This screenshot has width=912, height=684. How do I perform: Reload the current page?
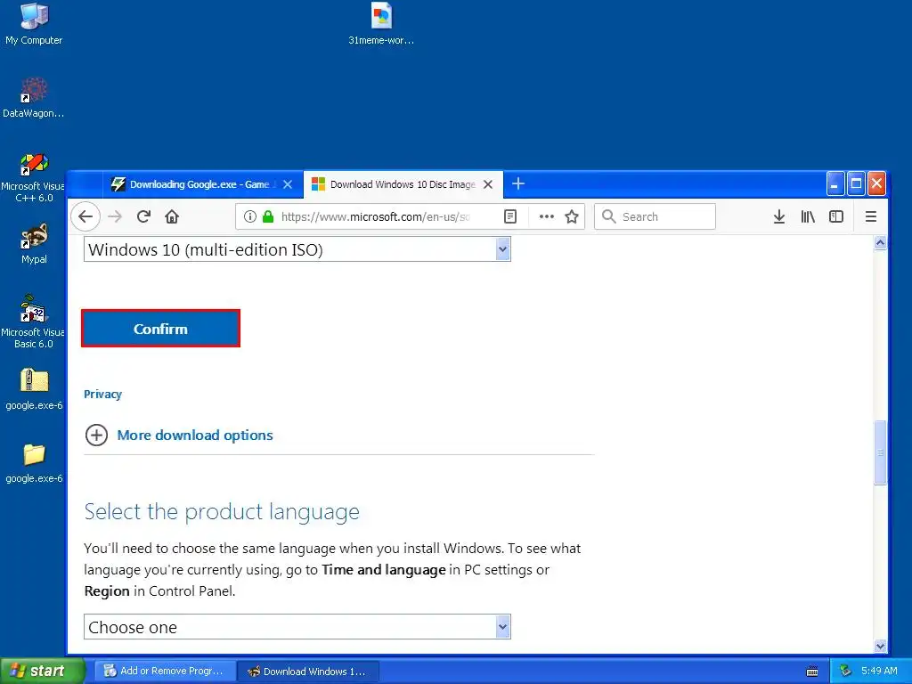[x=143, y=216]
